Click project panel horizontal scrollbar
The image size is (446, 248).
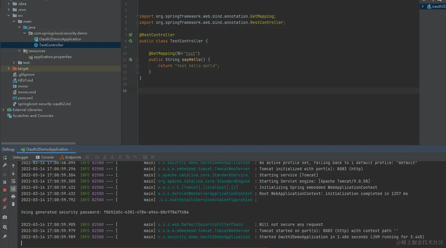coord(38,143)
